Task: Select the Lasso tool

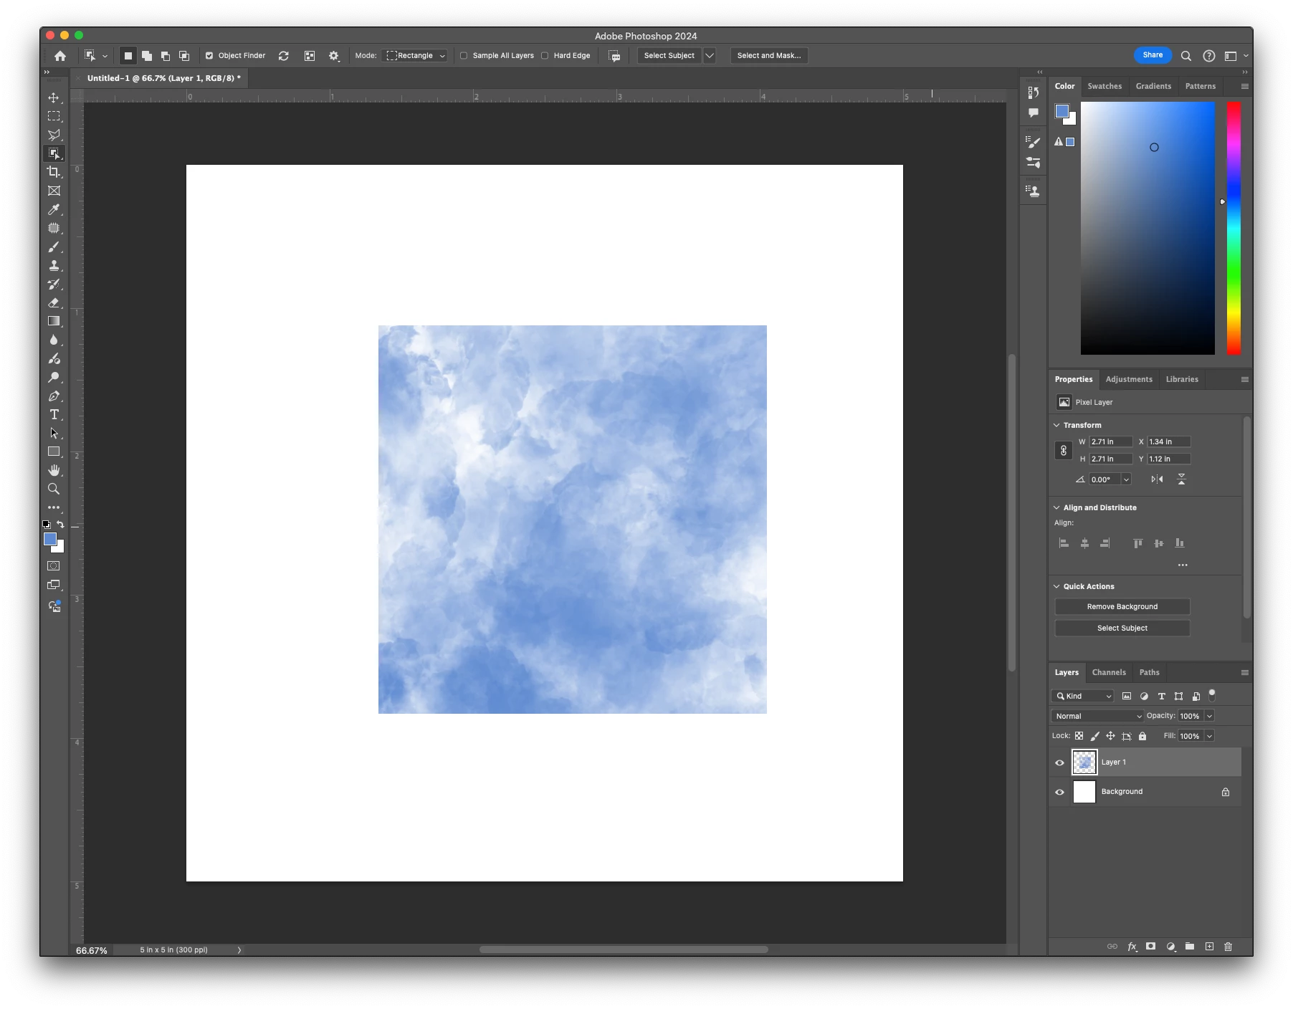Action: point(54,135)
